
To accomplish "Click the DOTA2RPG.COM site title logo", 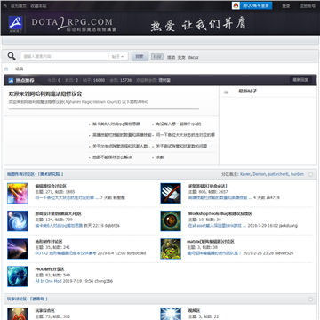I will 74,24.
